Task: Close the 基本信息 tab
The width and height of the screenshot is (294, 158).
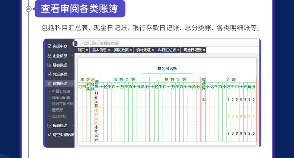Action: (109, 50)
